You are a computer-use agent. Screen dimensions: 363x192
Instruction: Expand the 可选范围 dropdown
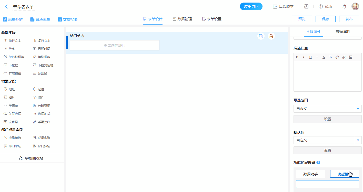pos(358,109)
